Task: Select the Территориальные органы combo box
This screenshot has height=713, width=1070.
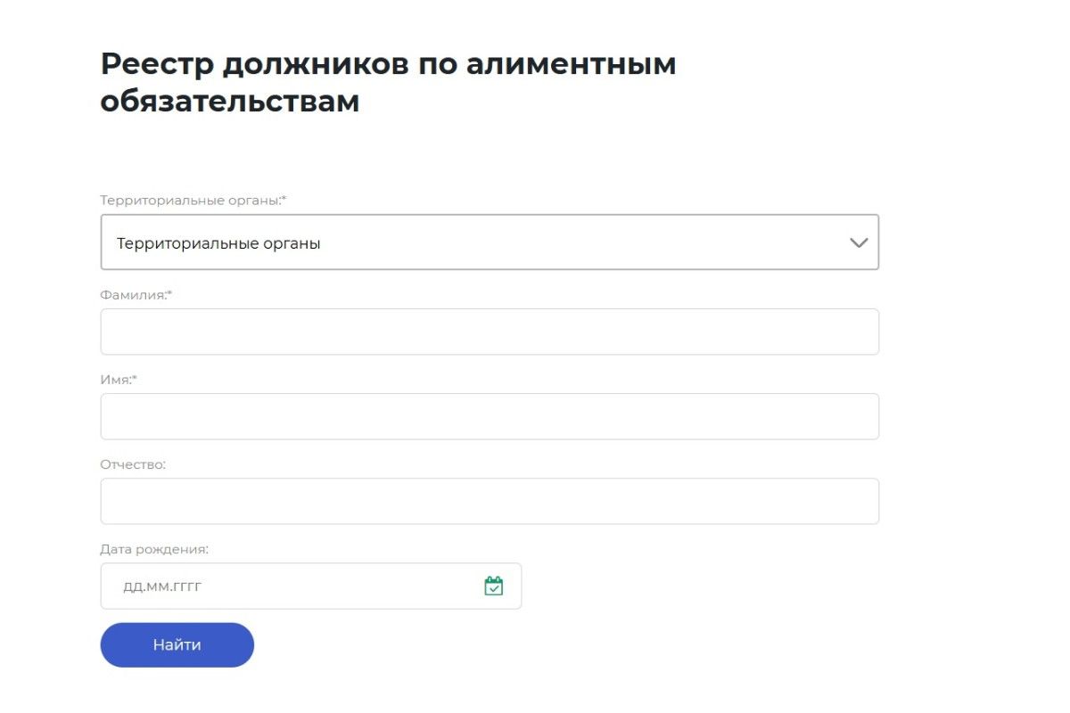Action: click(490, 242)
